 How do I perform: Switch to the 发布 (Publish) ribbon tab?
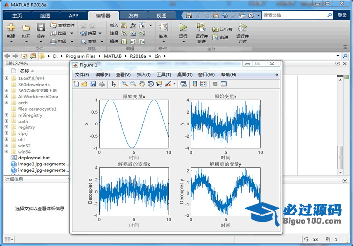pos(133,16)
